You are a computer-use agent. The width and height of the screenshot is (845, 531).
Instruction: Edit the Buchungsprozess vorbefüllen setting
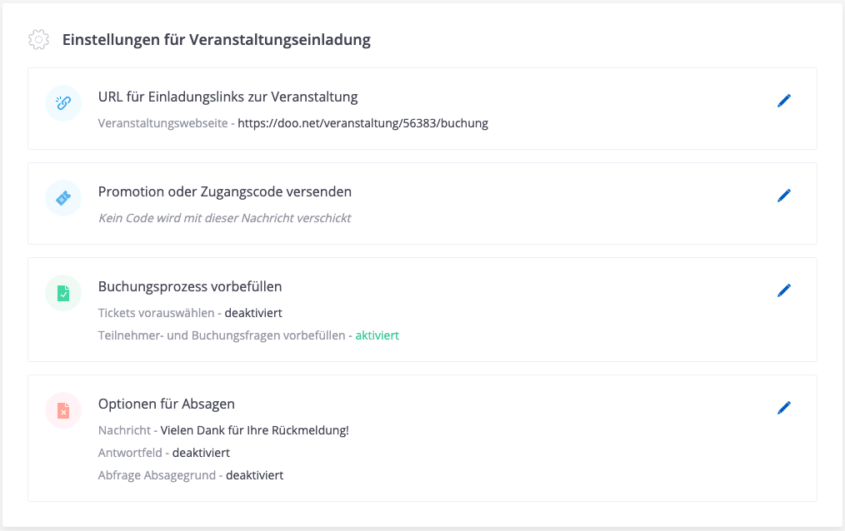point(783,290)
